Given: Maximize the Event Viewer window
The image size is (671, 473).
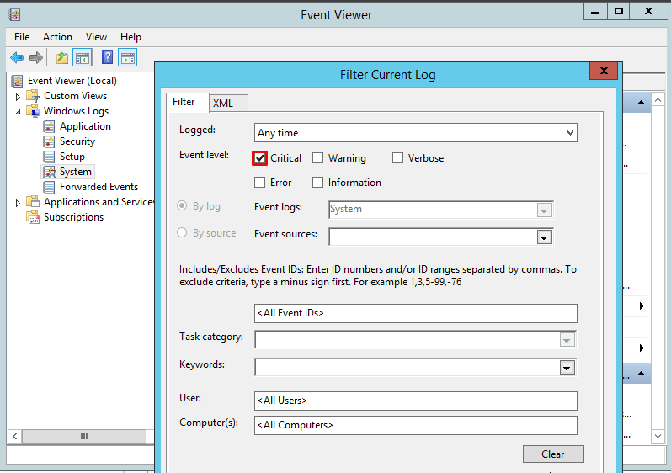Looking at the screenshot, I should (618, 11).
